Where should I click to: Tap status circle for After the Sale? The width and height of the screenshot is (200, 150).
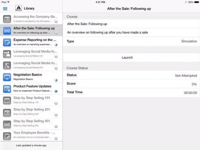(56, 33)
